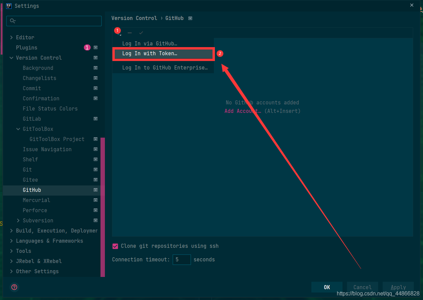Open Perforce settings page
This screenshot has height=300, width=423.
(35, 210)
